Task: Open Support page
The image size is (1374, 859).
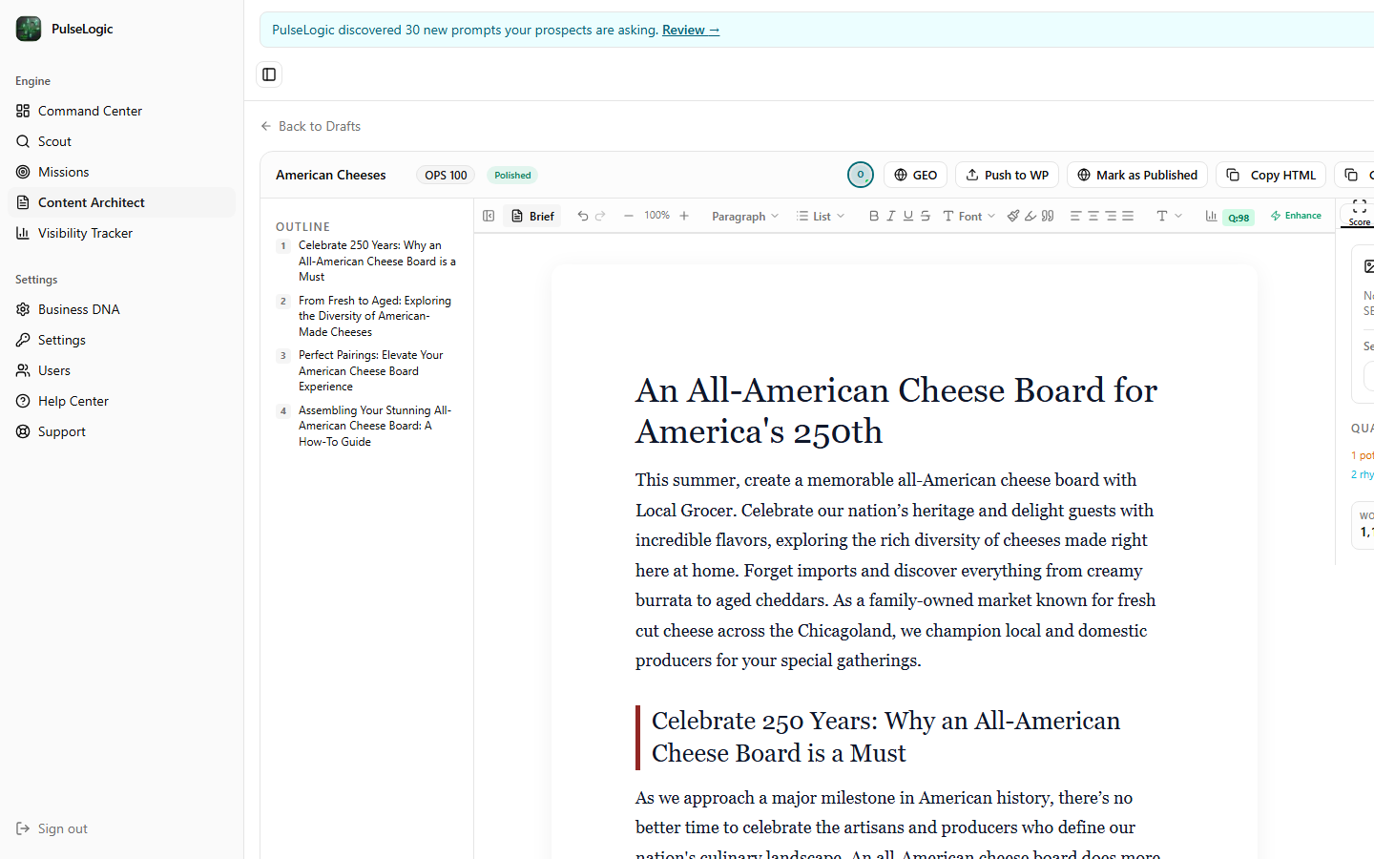Action: (122, 431)
